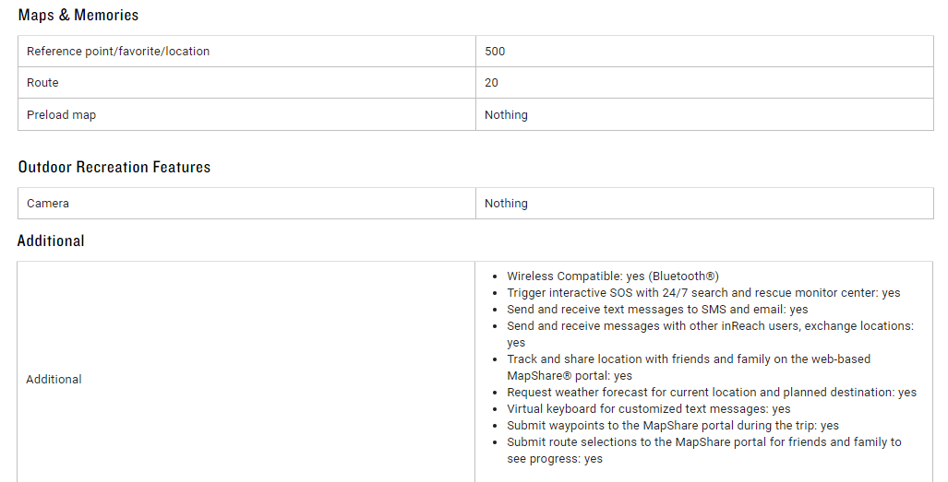Viewport: 948px width, 482px height.
Task: Click the Wireless Compatible Bluetooth bullet item
Action: click(612, 276)
